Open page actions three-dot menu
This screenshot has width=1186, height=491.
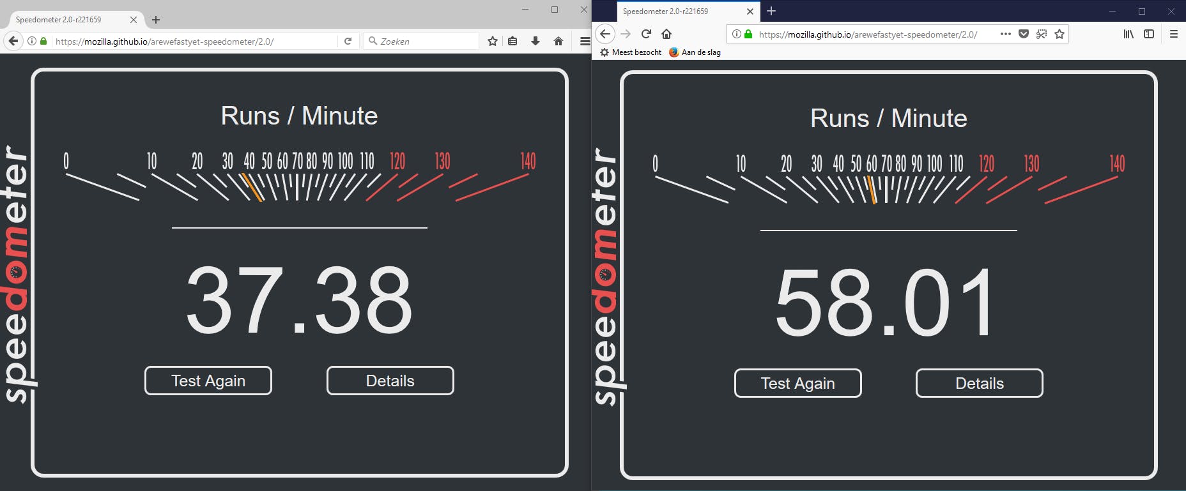(x=1006, y=34)
